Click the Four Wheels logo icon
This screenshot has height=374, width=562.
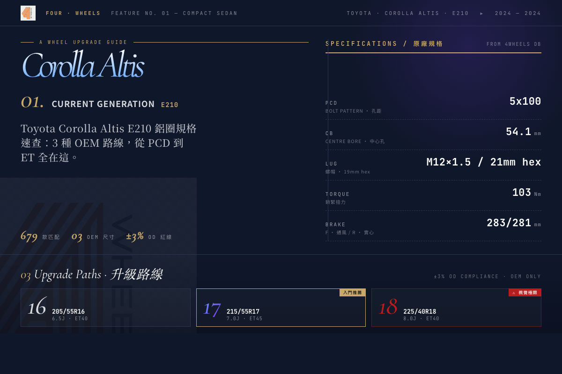coord(28,13)
